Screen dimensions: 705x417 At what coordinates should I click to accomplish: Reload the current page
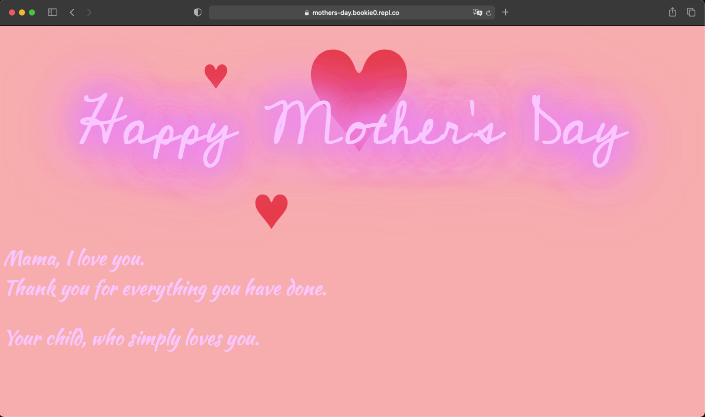pyautogui.click(x=488, y=12)
